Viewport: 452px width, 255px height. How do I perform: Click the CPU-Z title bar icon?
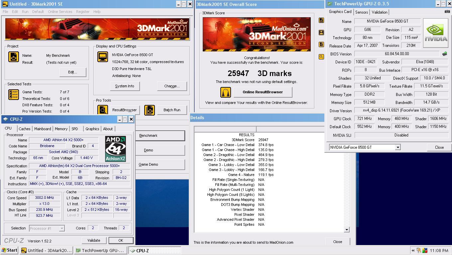pos(5,119)
